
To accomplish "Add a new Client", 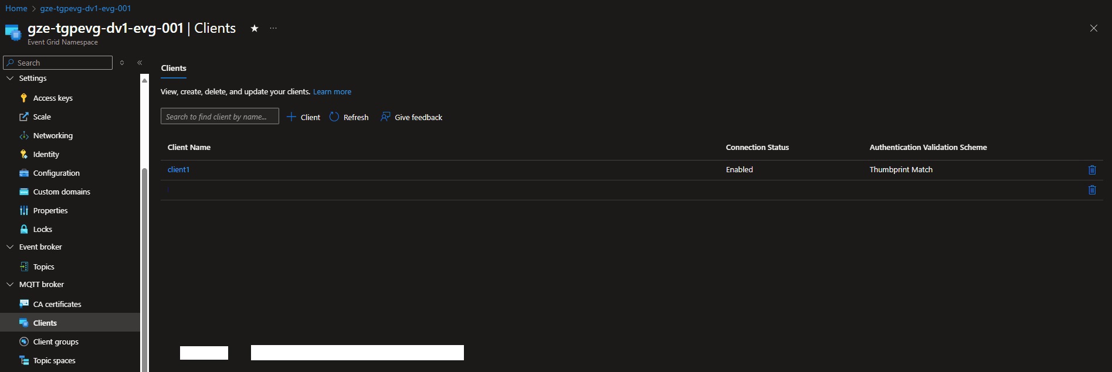I will click(x=303, y=117).
